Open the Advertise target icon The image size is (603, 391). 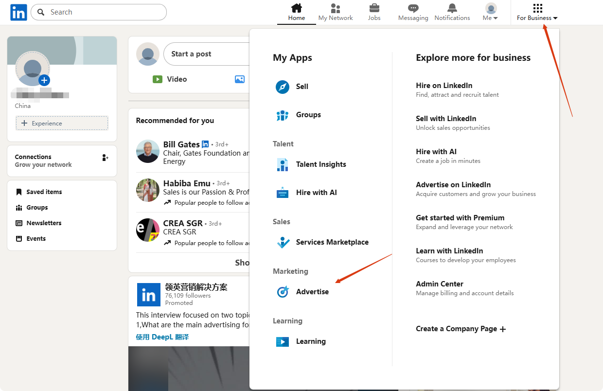tap(283, 292)
